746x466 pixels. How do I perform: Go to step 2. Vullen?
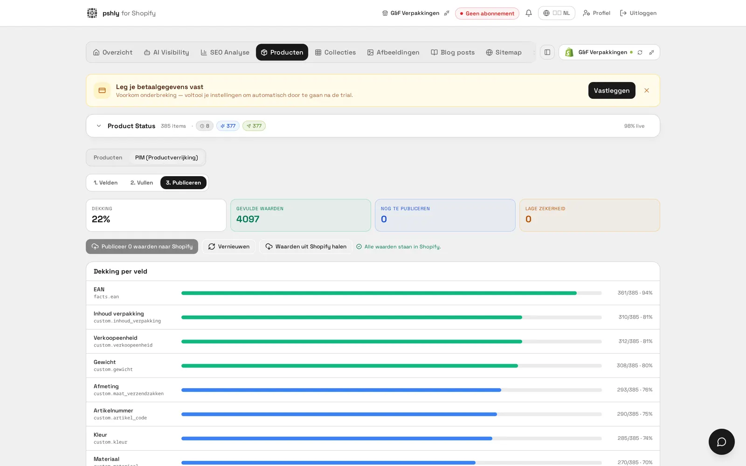(142, 183)
